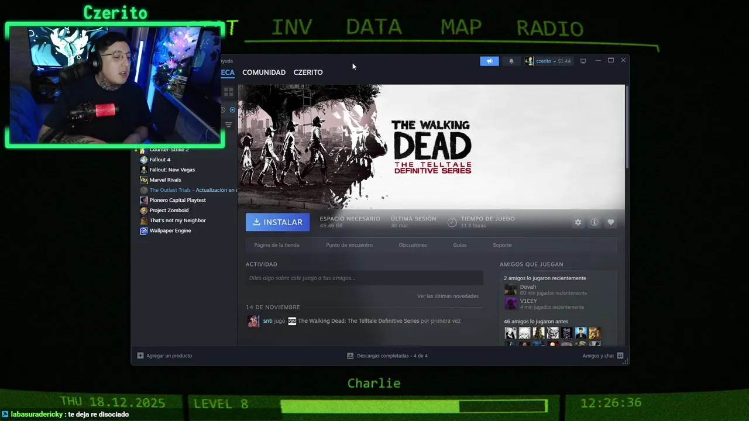The width and height of the screenshot is (749, 421).
Task: Click the LEVEL 8 progress bar
Action: pos(414,405)
